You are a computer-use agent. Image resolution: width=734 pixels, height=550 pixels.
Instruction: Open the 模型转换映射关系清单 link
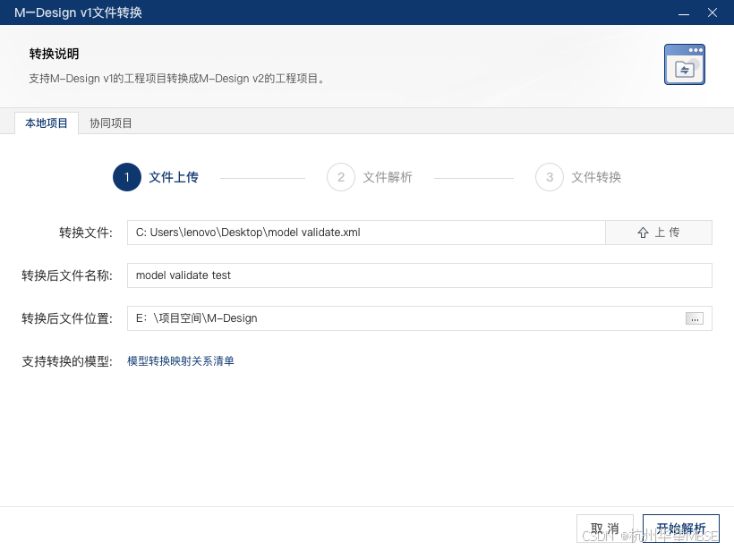pos(181,361)
